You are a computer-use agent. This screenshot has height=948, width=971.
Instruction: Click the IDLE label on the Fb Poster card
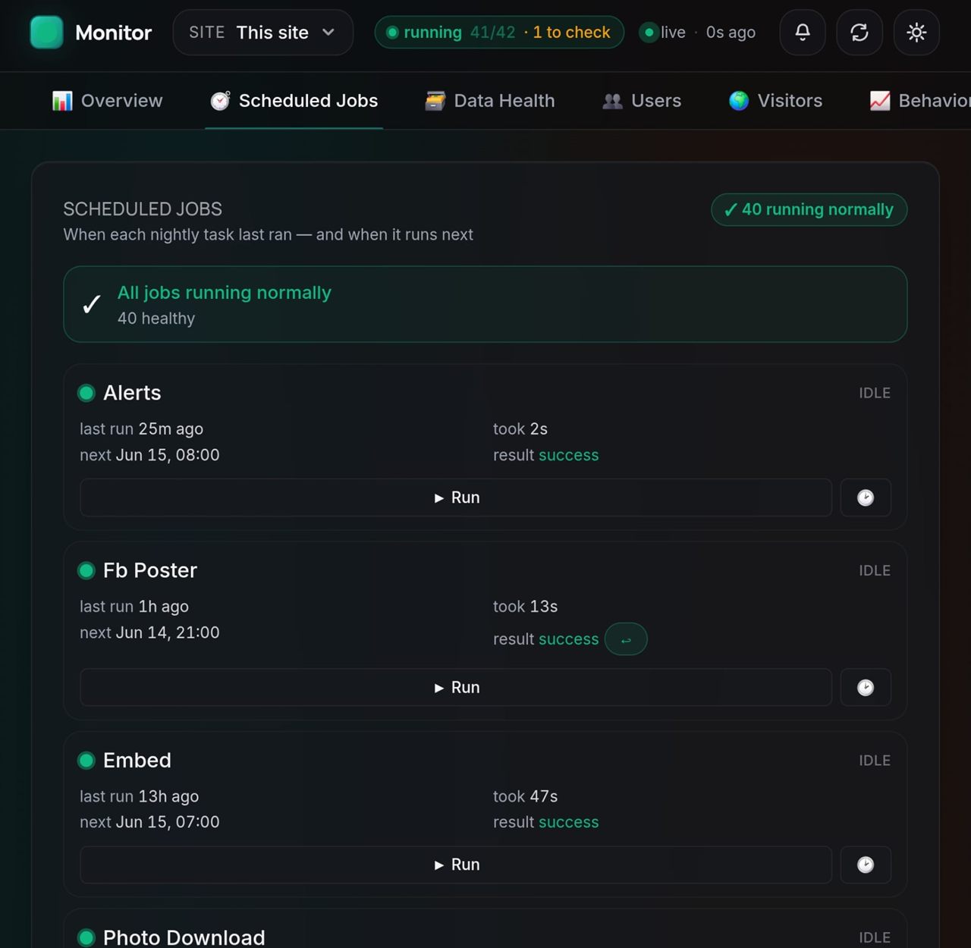click(875, 570)
